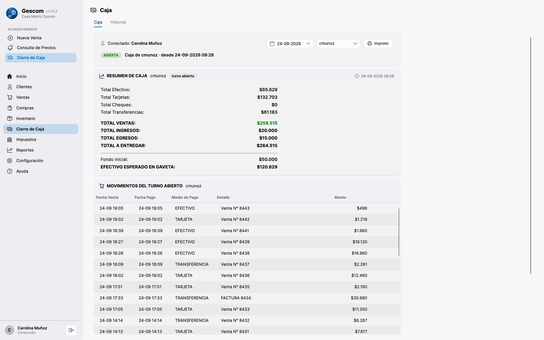Open Ayuda question mark icon

point(10,171)
